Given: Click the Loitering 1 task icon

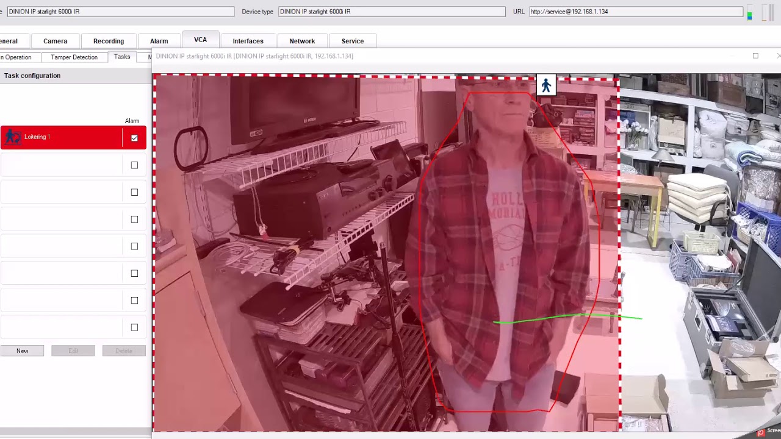Looking at the screenshot, I should tap(12, 137).
